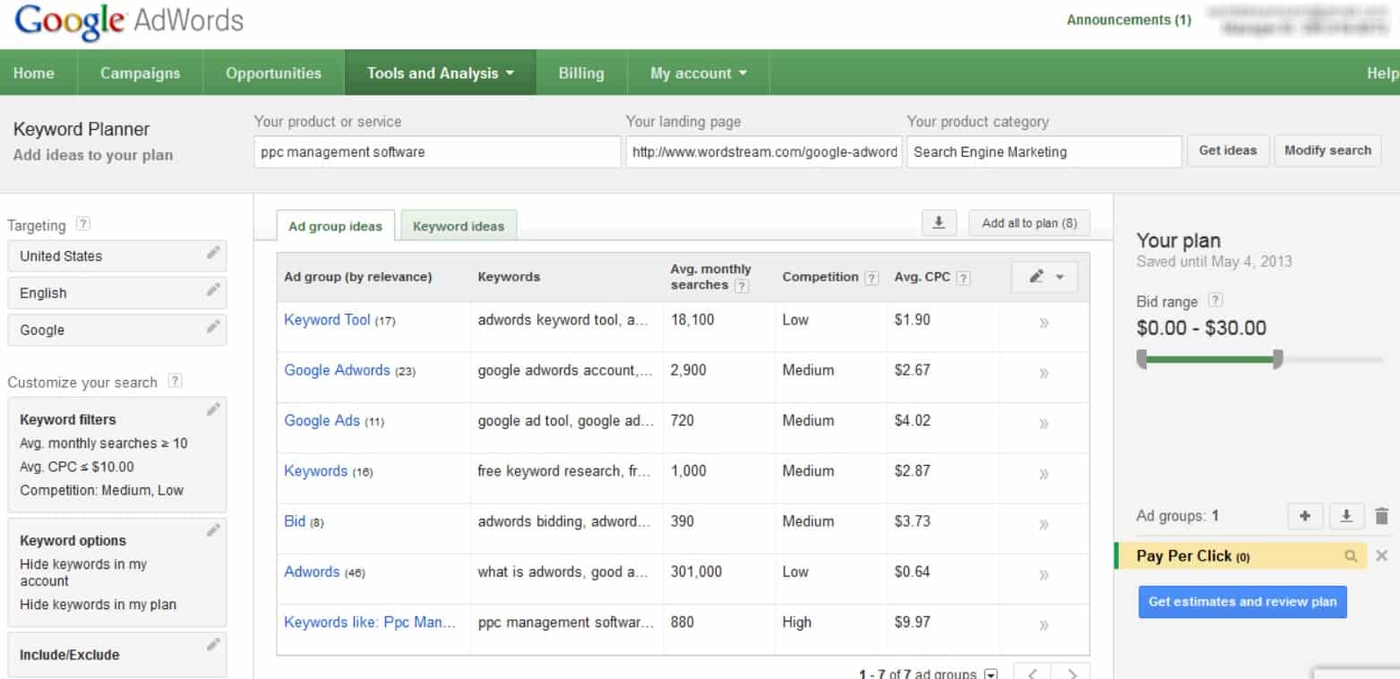Switch to Ad group ideas tab
Viewport: 1400px width, 679px height.
click(x=336, y=227)
